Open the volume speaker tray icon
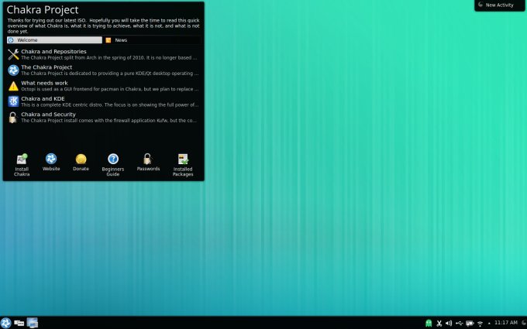This screenshot has height=329, width=527. [x=449, y=324]
